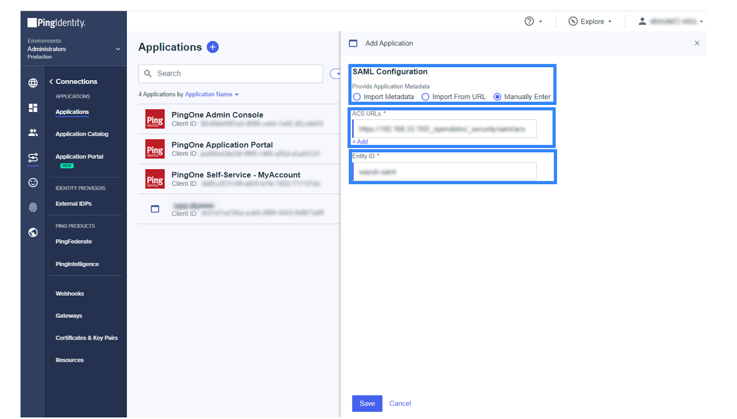
Task: Open PingFederate menu item
Action: click(x=74, y=241)
